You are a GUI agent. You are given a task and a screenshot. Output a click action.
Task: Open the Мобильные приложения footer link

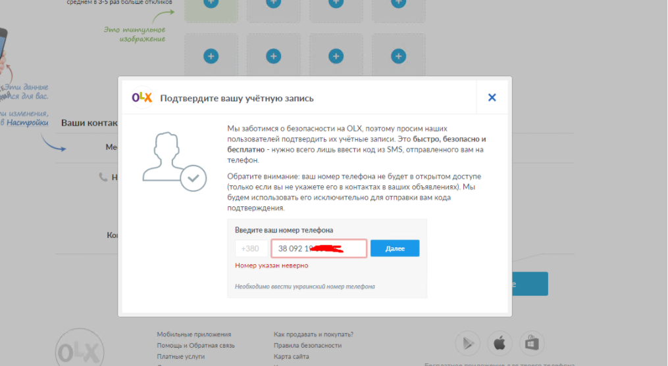[194, 334]
